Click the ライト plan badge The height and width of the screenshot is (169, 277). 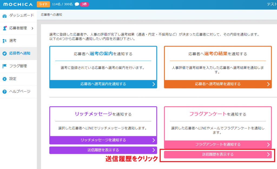pyautogui.click(x=43, y=4)
